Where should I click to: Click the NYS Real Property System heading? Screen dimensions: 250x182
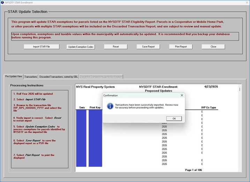click(x=95, y=87)
